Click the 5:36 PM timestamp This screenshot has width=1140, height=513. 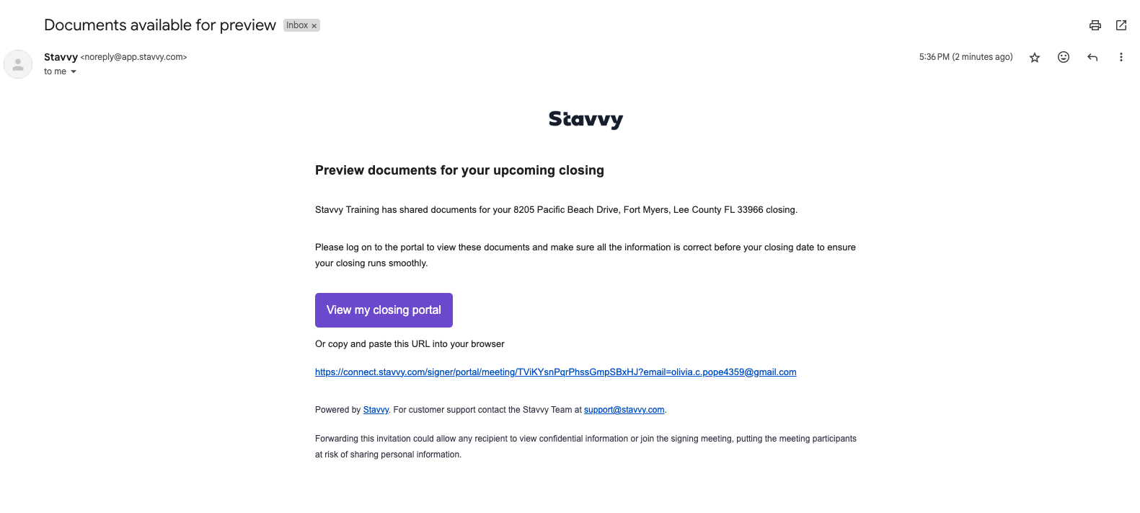[966, 57]
